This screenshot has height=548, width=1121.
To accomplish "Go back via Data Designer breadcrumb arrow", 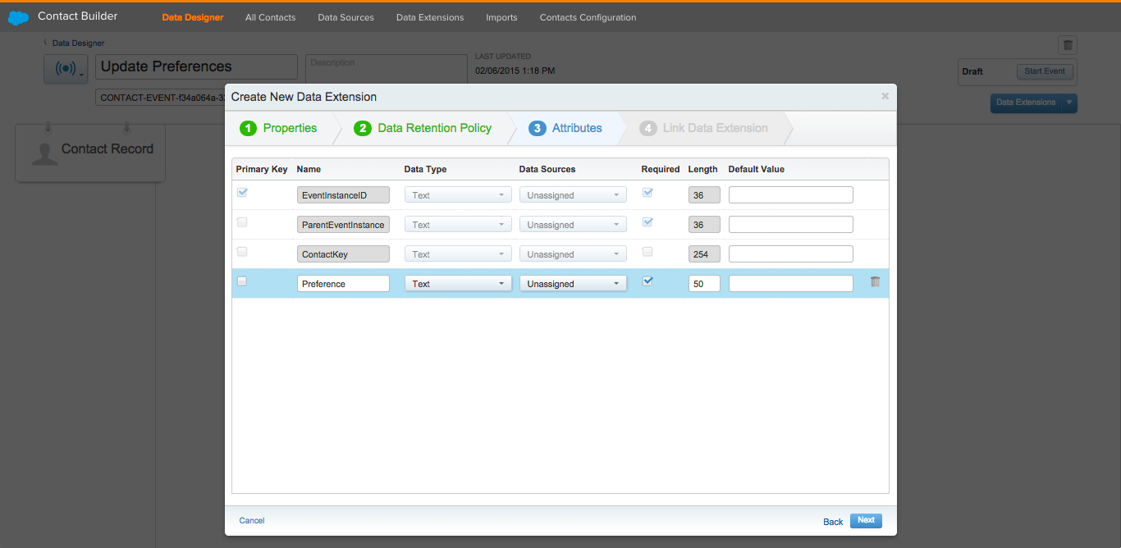I will coord(46,42).
